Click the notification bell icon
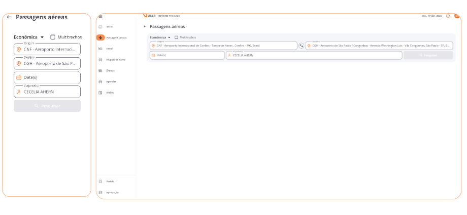Image resolution: width=467 pixels, height=215 pixels. (448, 16)
